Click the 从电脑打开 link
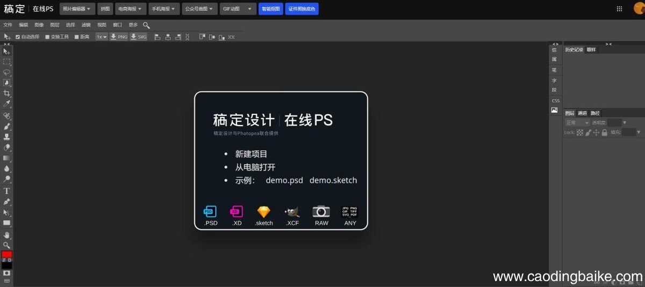 click(x=255, y=167)
